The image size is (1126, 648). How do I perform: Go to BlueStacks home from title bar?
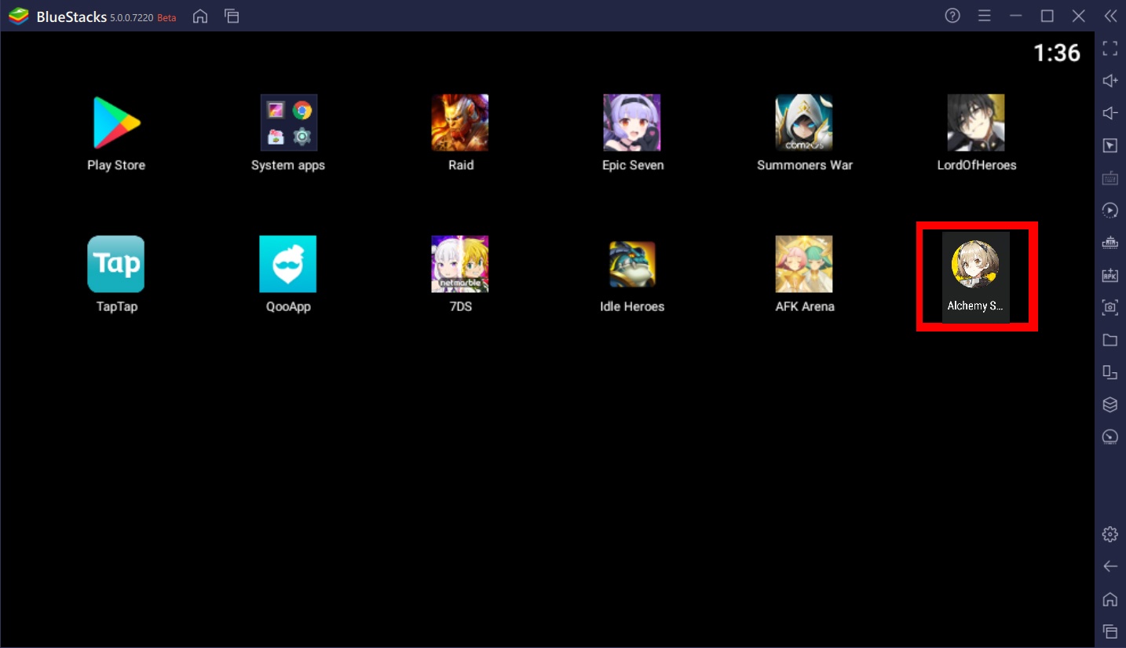click(200, 16)
